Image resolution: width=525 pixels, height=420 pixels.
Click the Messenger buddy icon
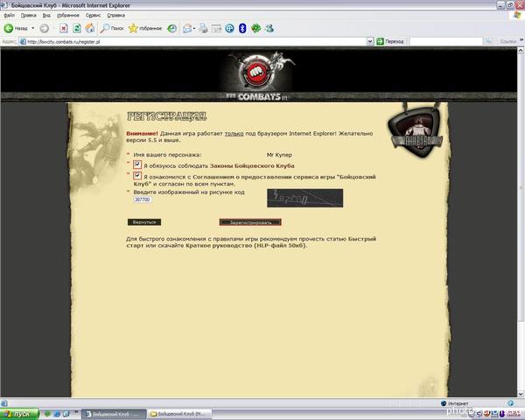[269, 29]
